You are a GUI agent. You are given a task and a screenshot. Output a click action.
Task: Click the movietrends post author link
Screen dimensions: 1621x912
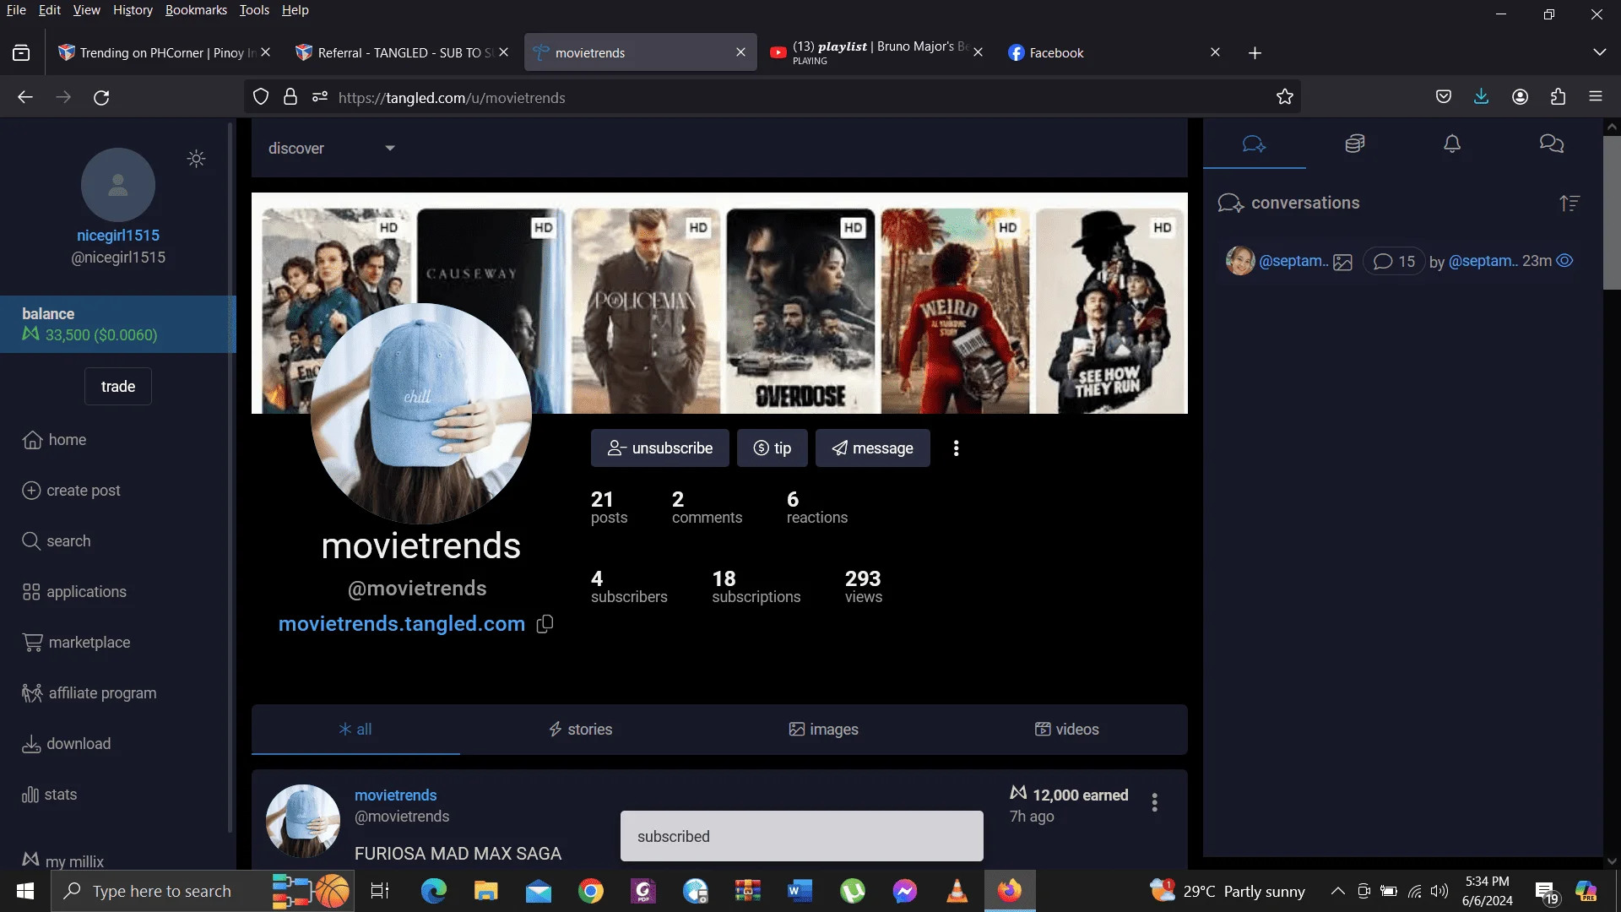[x=395, y=795]
